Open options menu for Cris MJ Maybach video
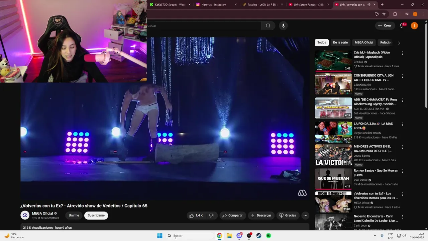This screenshot has width=428, height=241. tap(403, 53)
